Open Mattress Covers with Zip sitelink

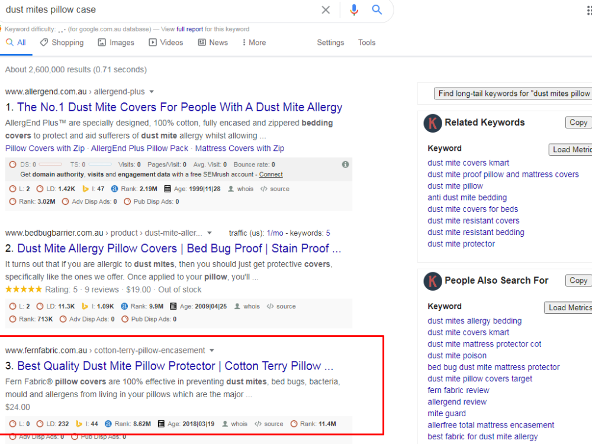pos(240,149)
